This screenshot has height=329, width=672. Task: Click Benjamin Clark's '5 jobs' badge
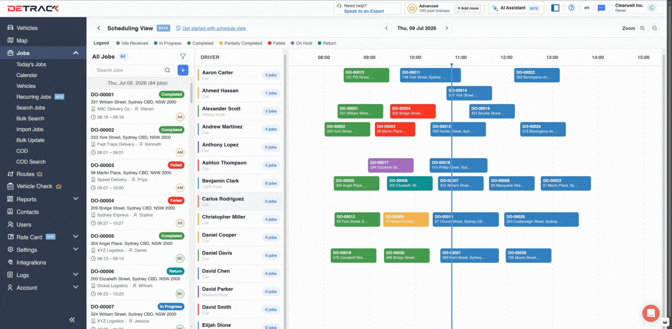point(271,183)
